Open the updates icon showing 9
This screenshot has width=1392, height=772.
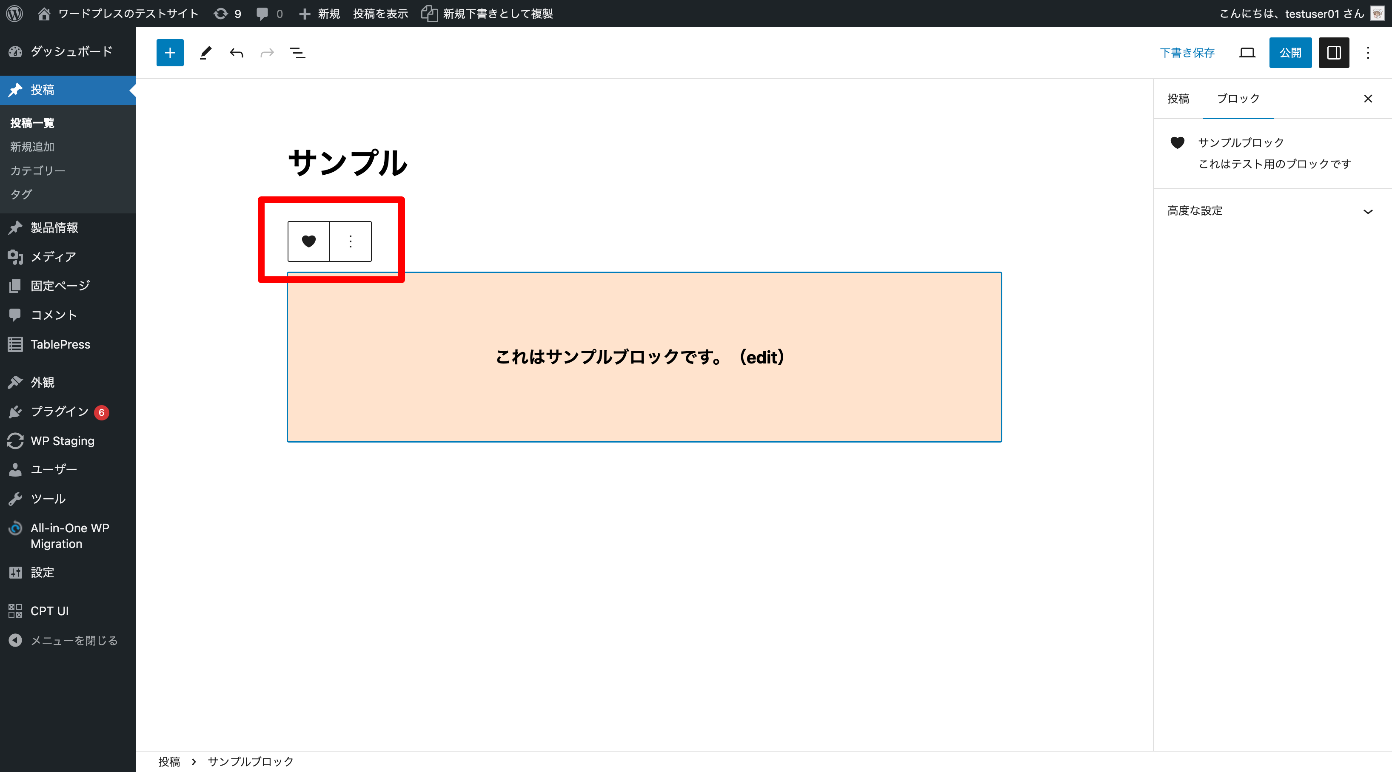click(x=228, y=14)
